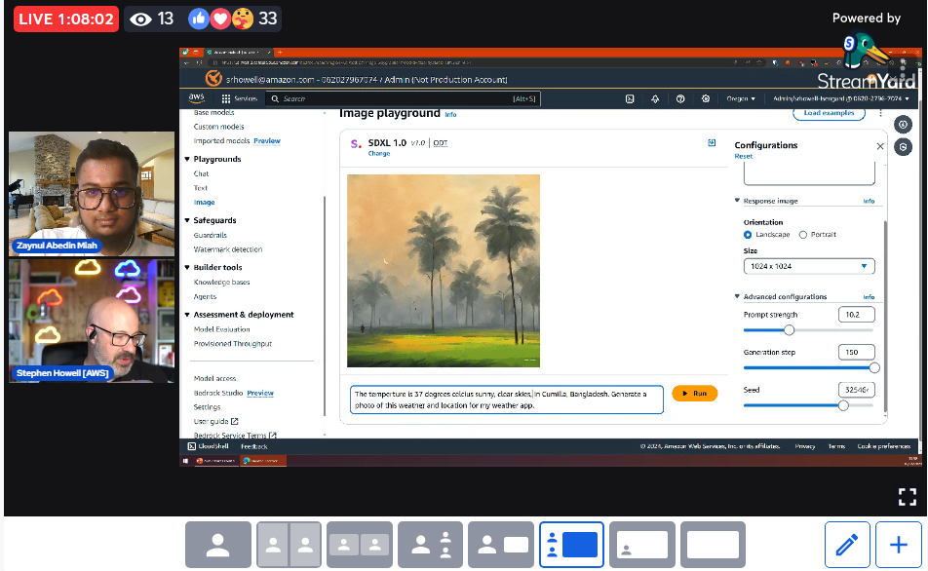Image resolution: width=928 pixels, height=571 pixels.
Task: Switch to two-person side-by-side cropped layout
Action: coord(289,546)
